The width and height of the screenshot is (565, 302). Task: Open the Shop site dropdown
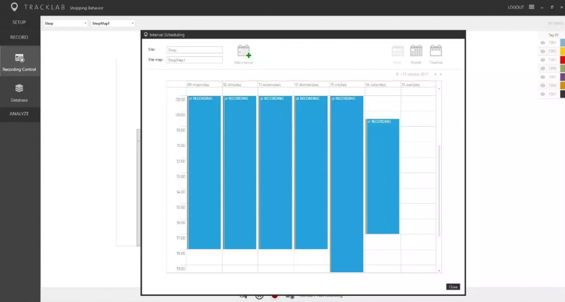click(65, 23)
